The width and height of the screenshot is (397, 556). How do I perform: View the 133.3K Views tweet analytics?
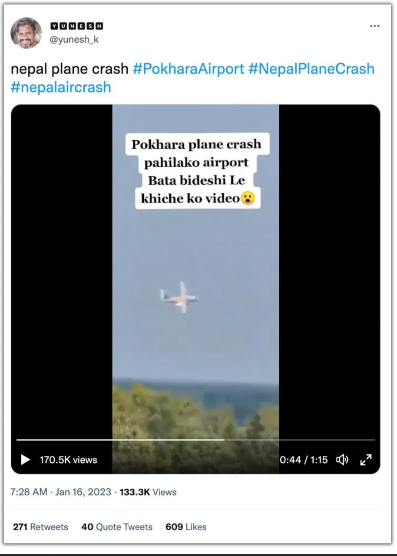click(148, 492)
